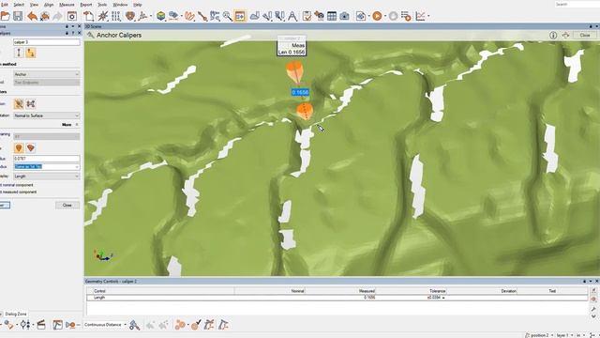Select the highlighted caliper type icon under name field

(31, 53)
